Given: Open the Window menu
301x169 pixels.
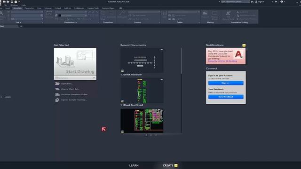Looking at the screenshot, I should coord(14,5).
